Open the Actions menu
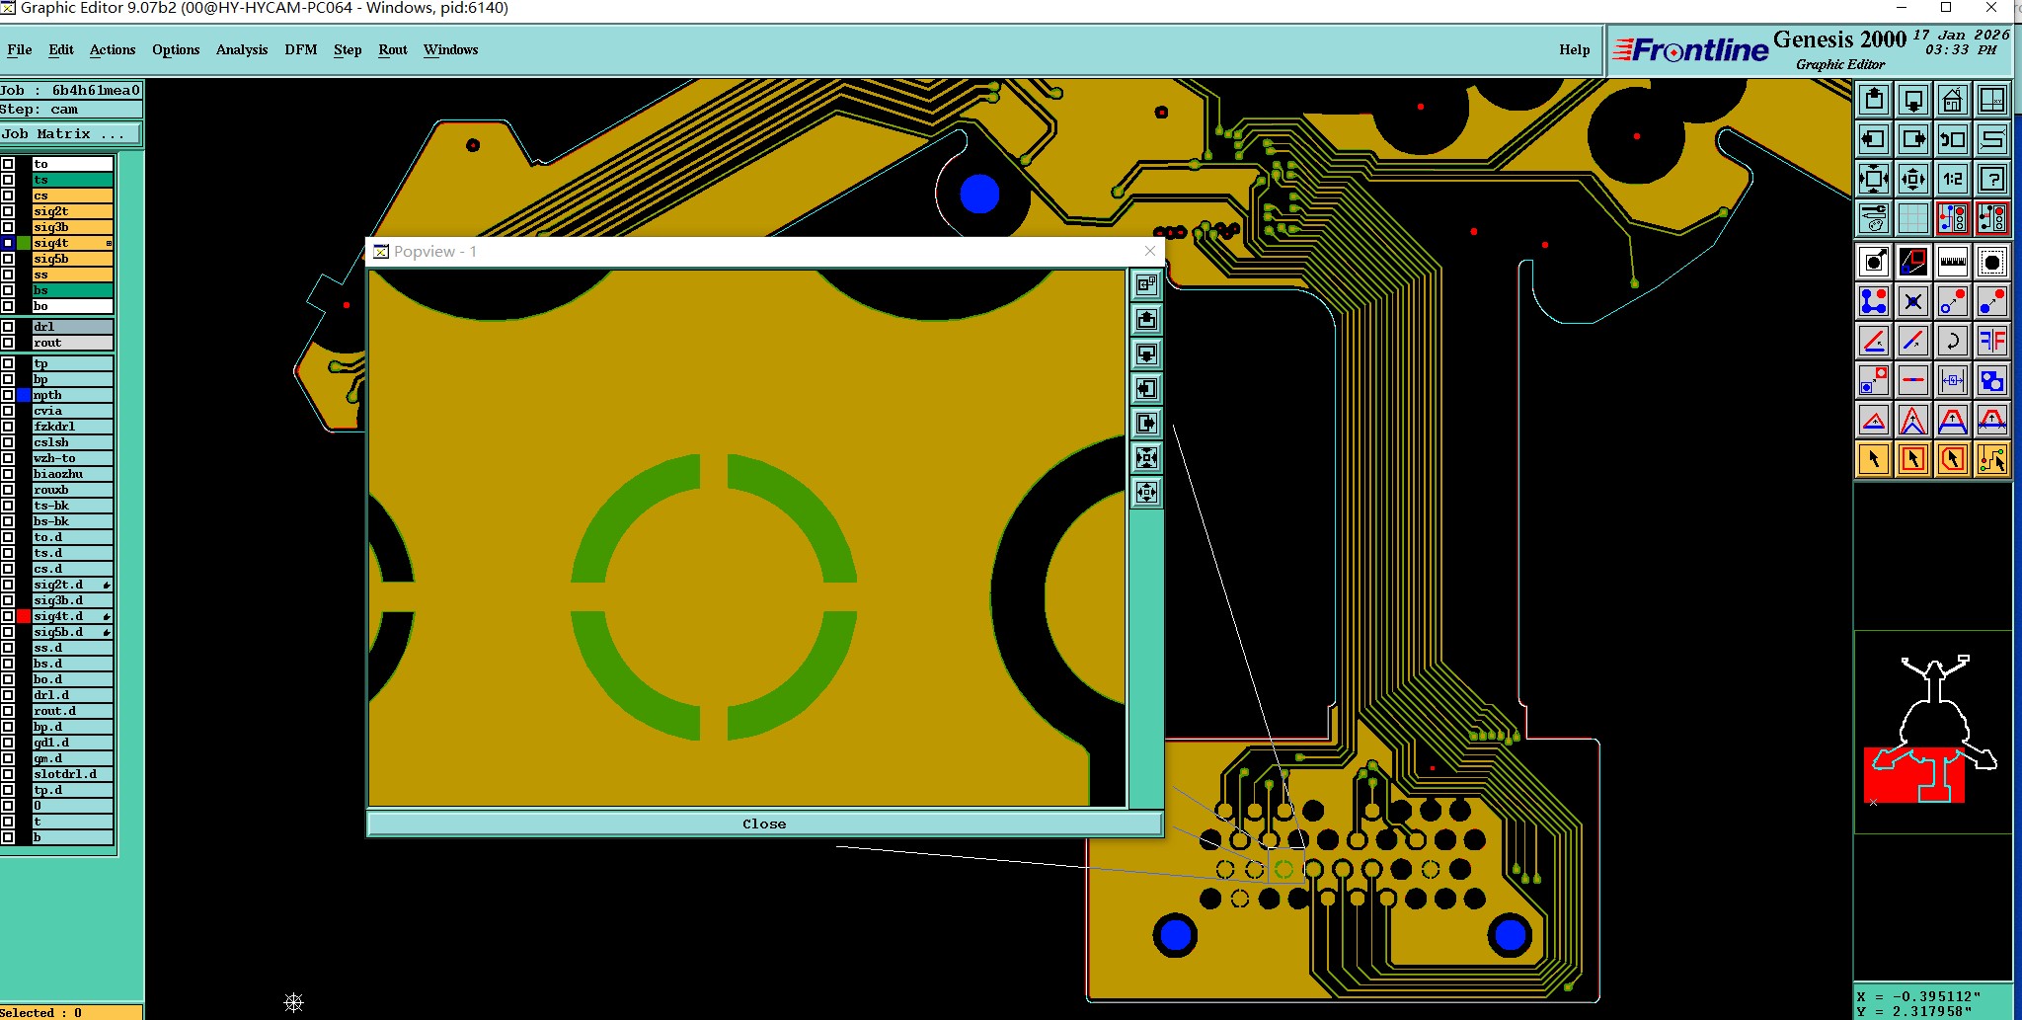Image resolution: width=2022 pixels, height=1020 pixels. tap(113, 49)
